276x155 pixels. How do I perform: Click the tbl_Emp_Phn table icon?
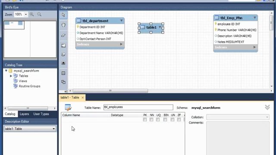point(217,18)
